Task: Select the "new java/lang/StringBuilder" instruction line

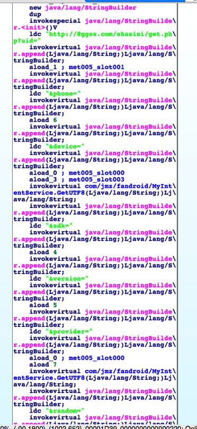Action: (83, 7)
